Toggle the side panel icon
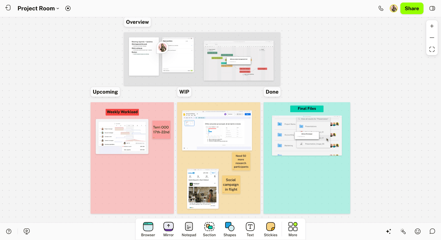This screenshot has height=240, width=441. (432, 8)
